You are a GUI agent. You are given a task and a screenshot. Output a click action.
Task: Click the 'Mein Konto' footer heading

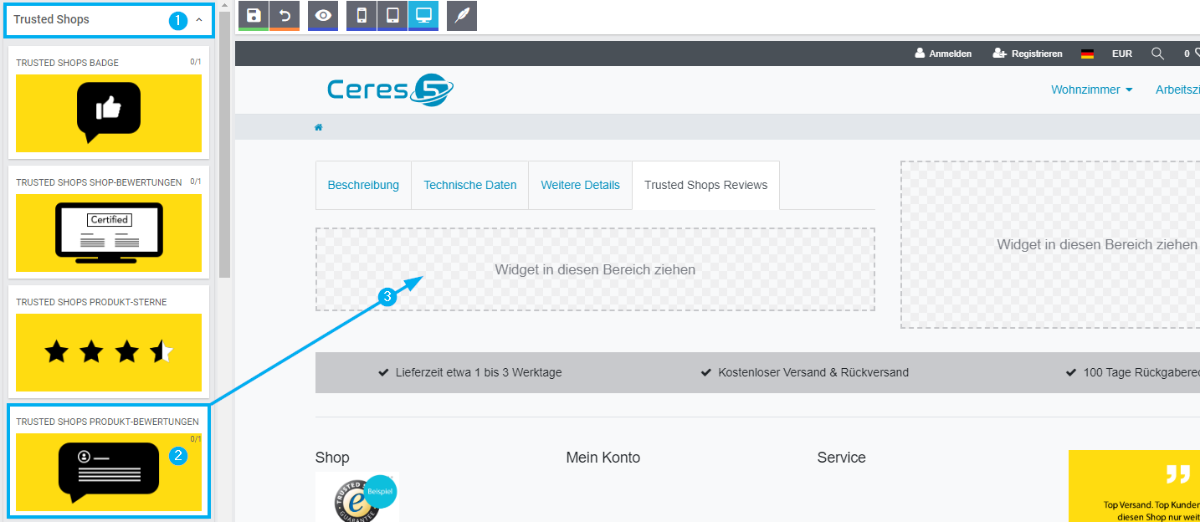603,458
